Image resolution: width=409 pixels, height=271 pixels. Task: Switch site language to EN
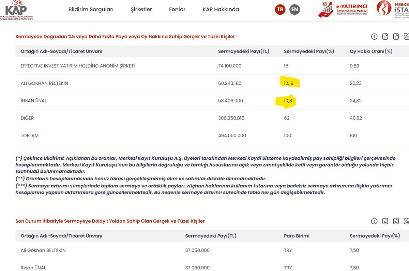pyautogui.click(x=294, y=10)
